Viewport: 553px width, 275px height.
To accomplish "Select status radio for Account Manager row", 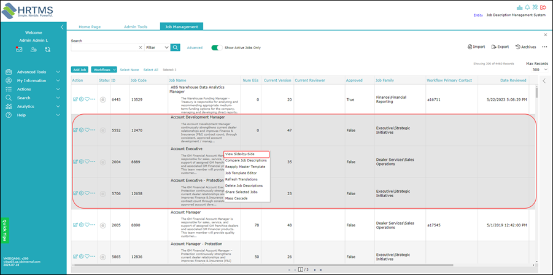I will (103, 225).
